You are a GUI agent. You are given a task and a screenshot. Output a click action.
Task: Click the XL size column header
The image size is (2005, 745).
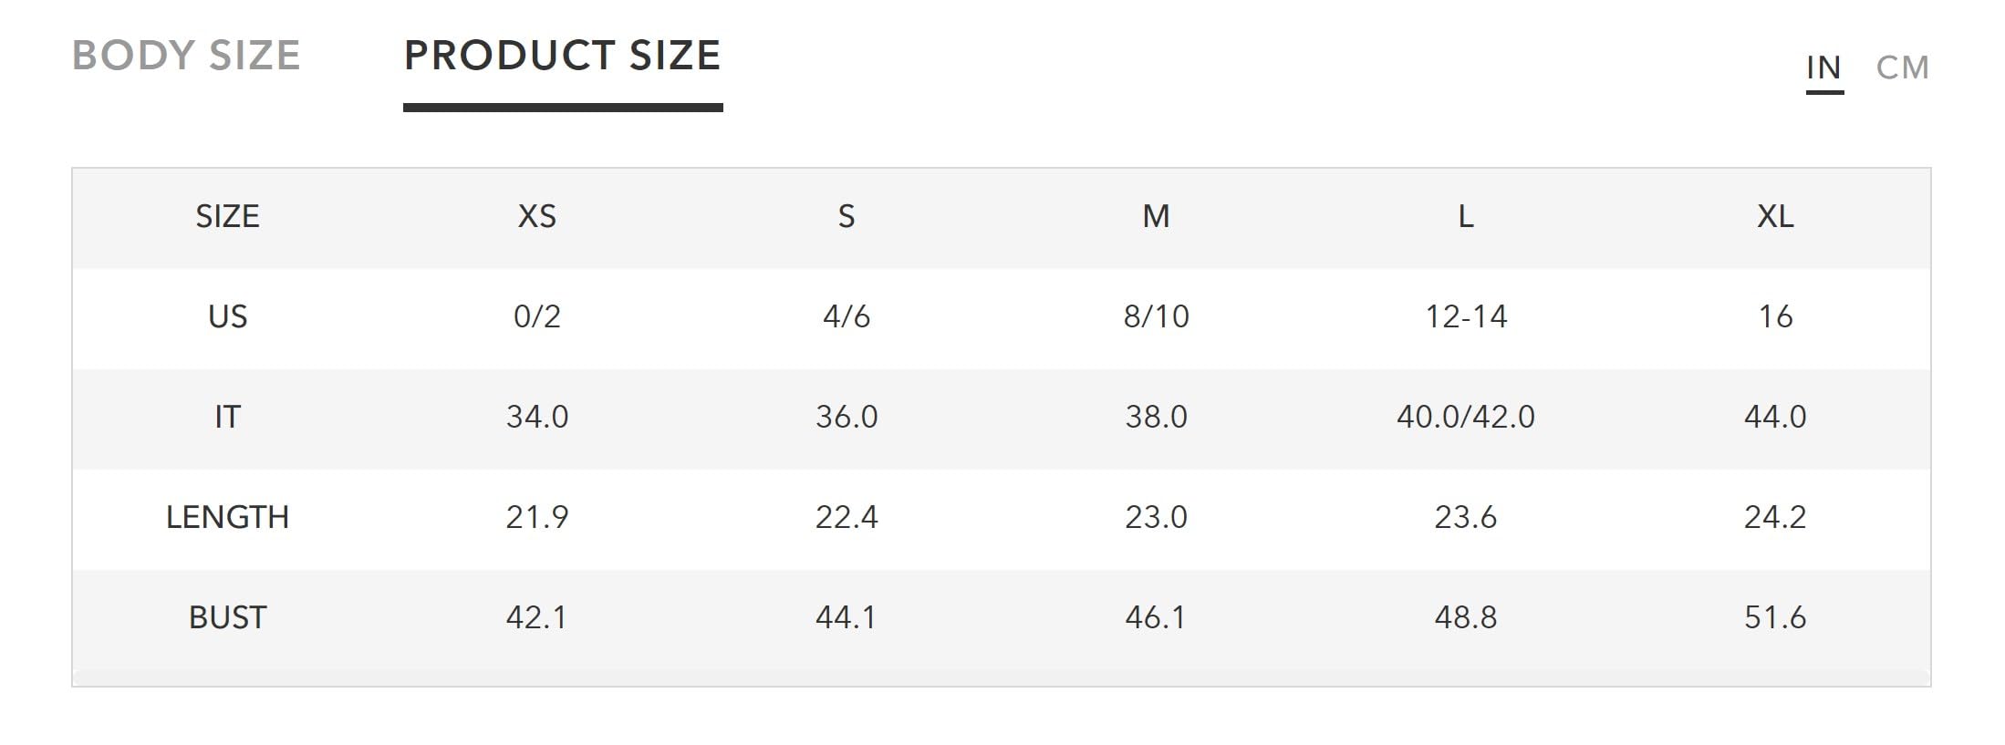click(1775, 217)
